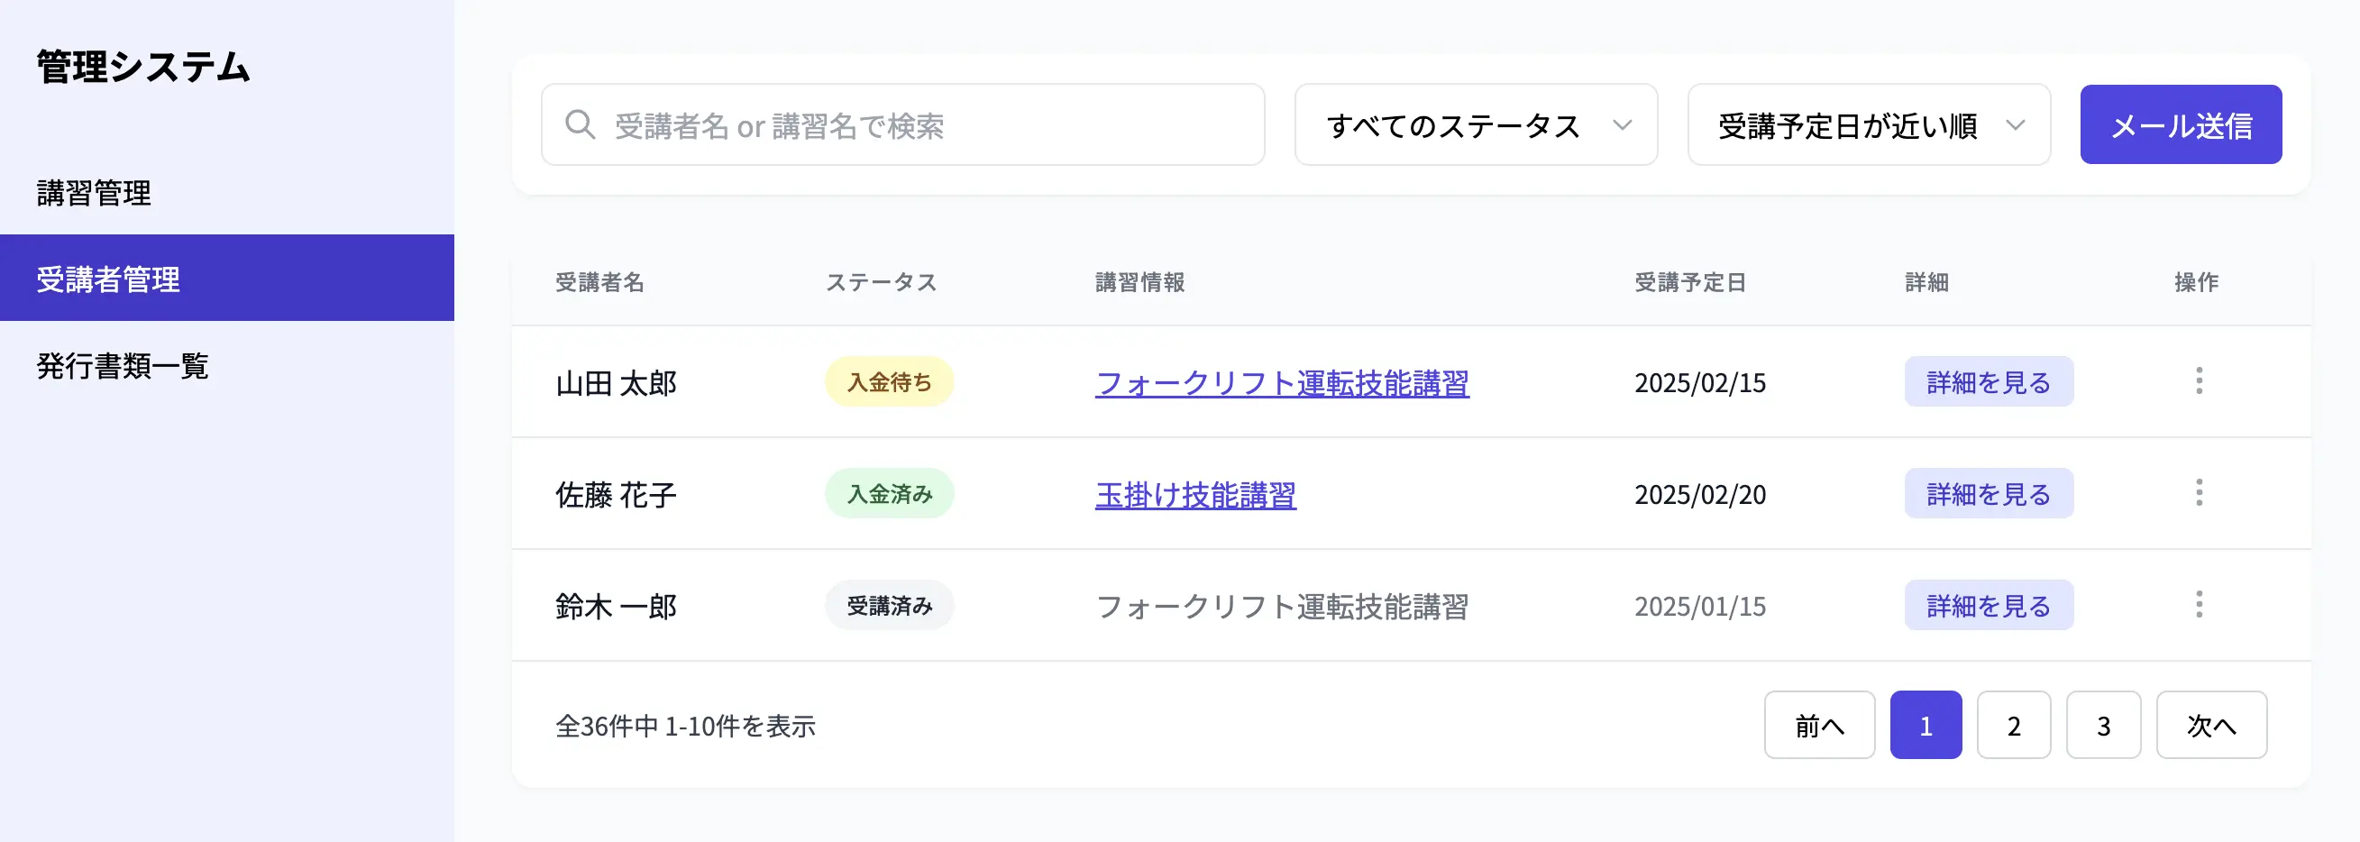Image resolution: width=2360 pixels, height=842 pixels.
Task: Open the すべてのステータス dropdown
Action: (1475, 124)
